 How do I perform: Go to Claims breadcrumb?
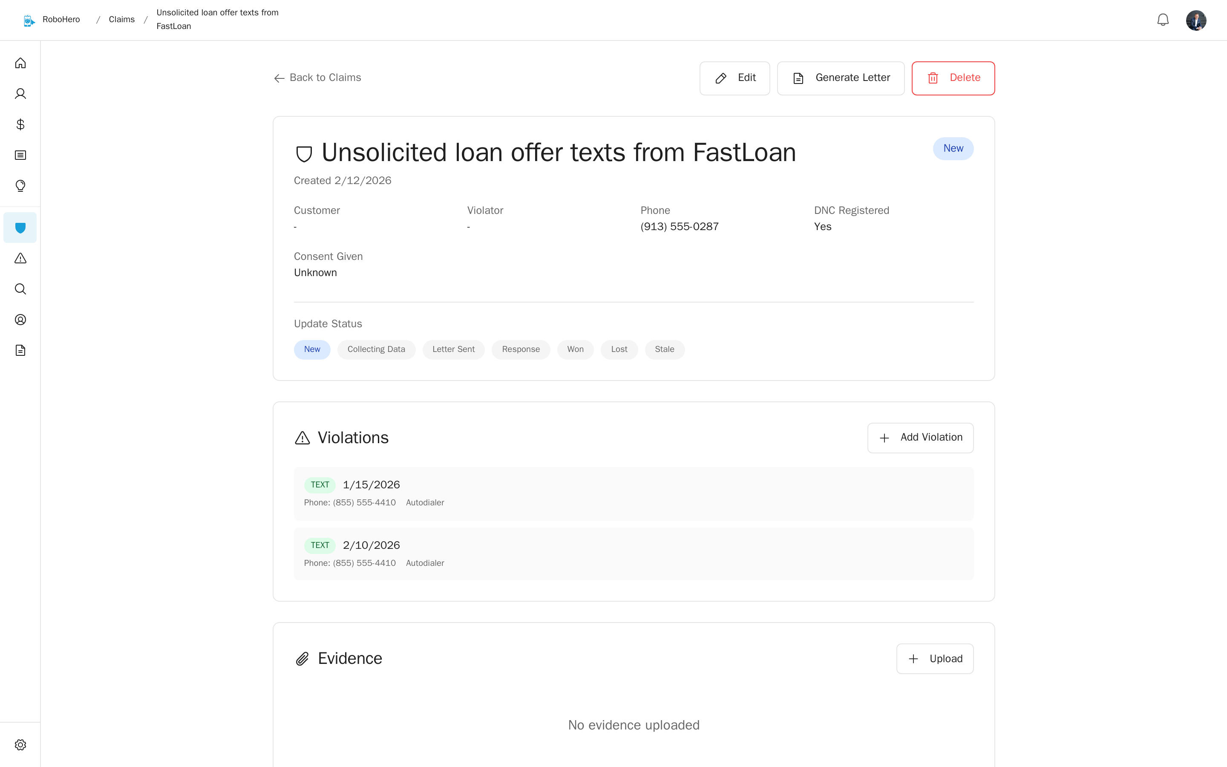(122, 20)
